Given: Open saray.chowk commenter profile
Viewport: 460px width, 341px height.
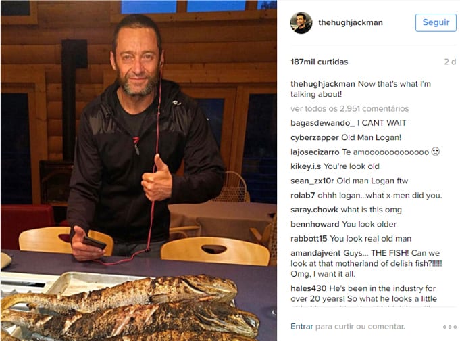Looking at the screenshot, I should pos(314,210).
